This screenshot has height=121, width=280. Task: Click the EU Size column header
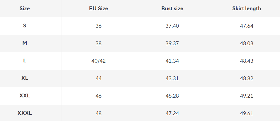[x=99, y=8]
